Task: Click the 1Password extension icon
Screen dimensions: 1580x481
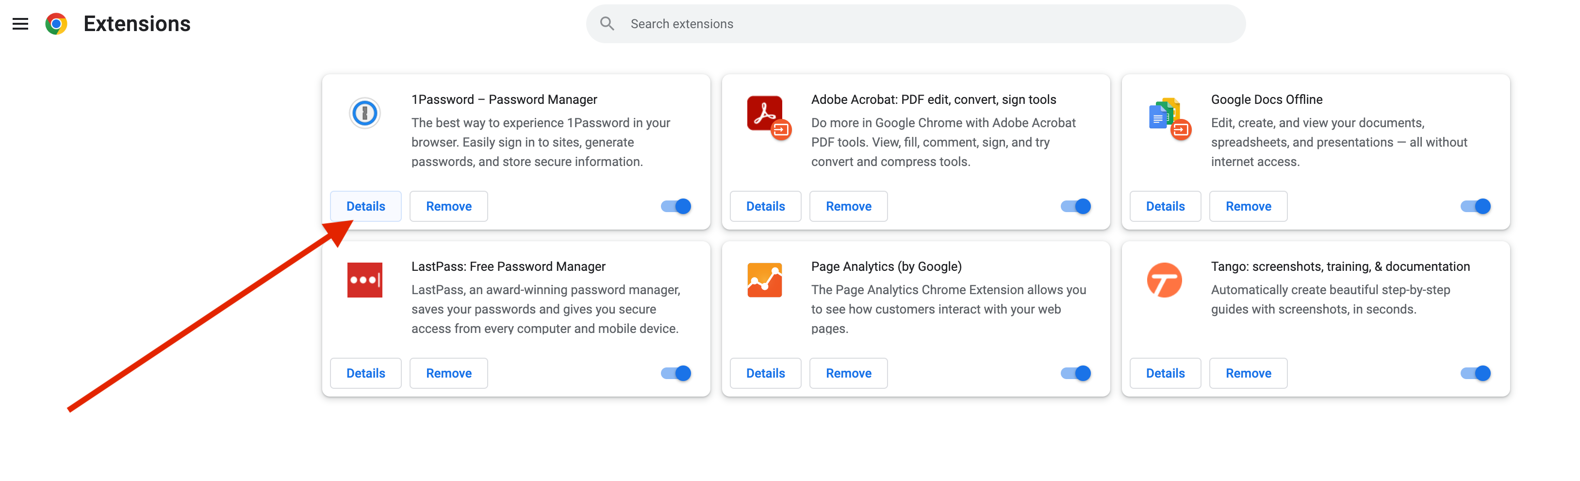Action: click(364, 114)
